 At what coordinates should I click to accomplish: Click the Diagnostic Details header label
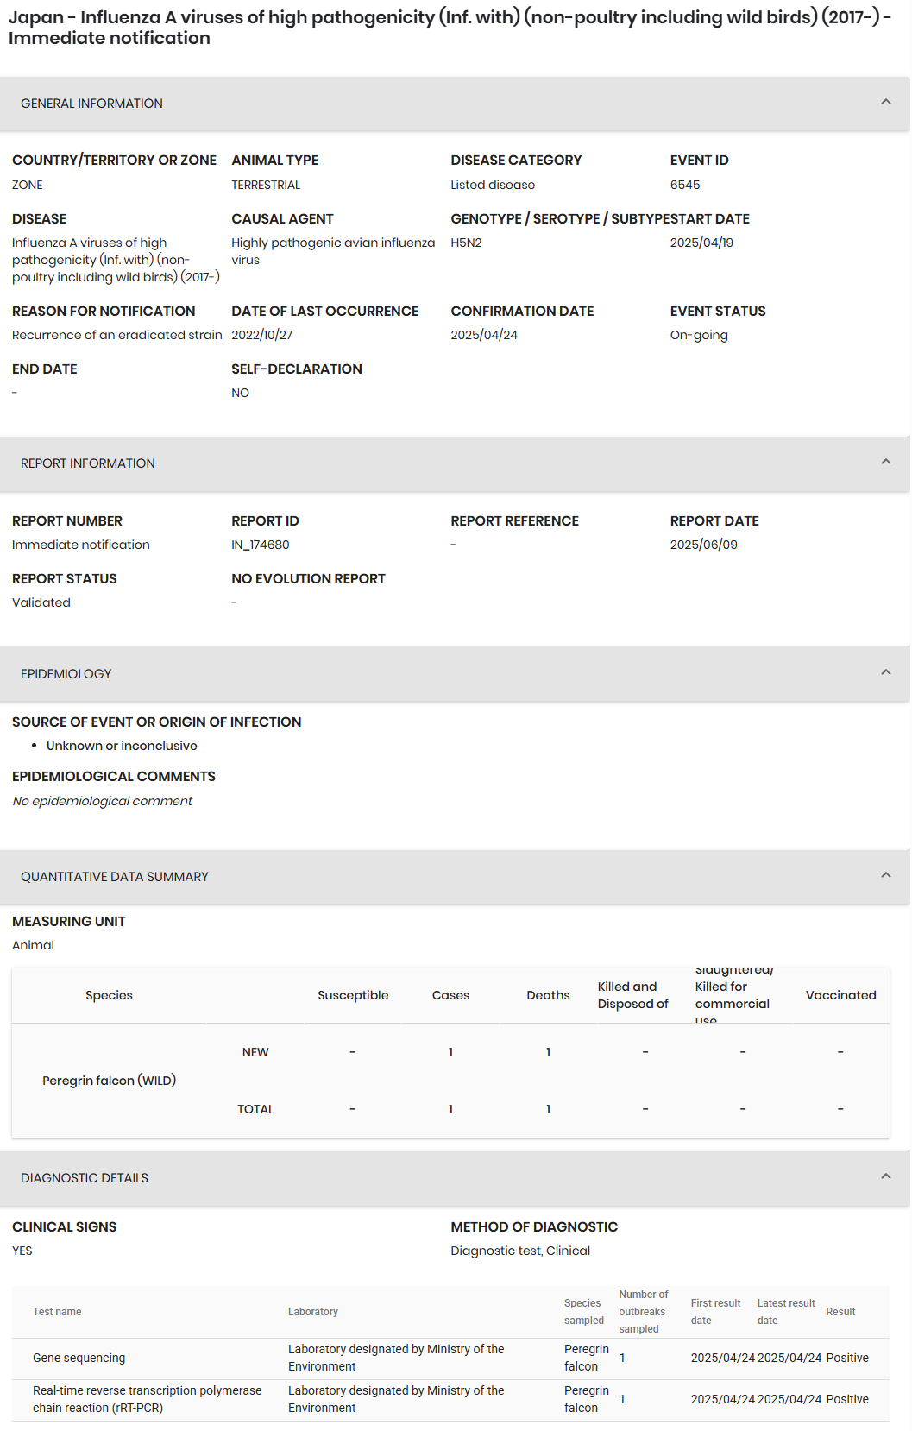coord(85,1178)
